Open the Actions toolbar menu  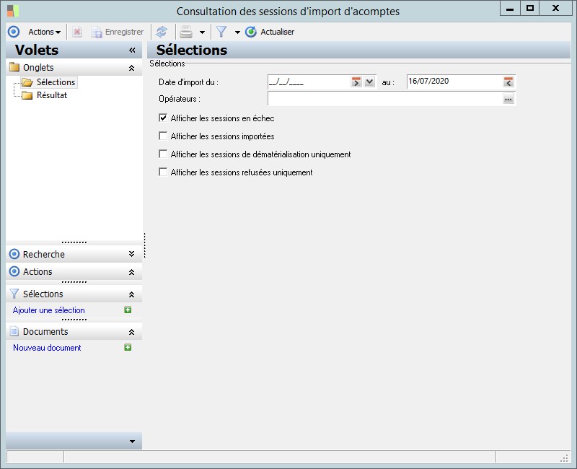[44, 32]
